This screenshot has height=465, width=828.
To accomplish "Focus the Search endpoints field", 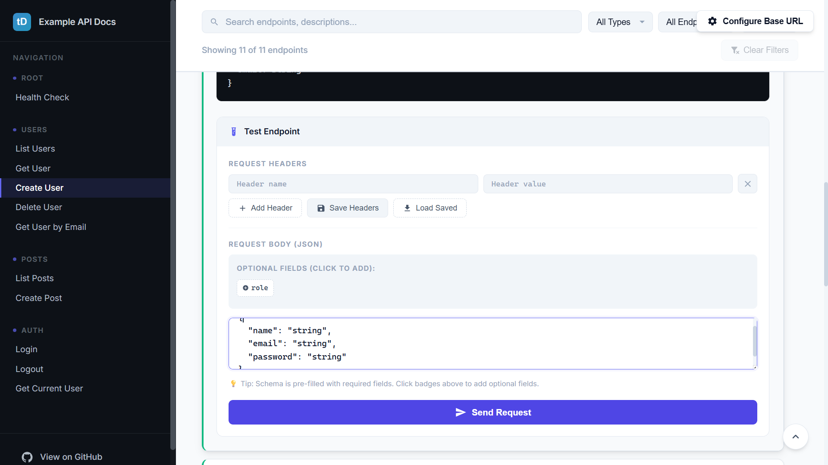I will point(392,22).
